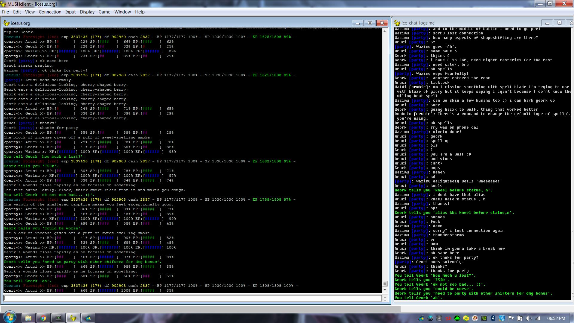
Task: Open the volume speaker tray icon
Action: click(x=529, y=318)
